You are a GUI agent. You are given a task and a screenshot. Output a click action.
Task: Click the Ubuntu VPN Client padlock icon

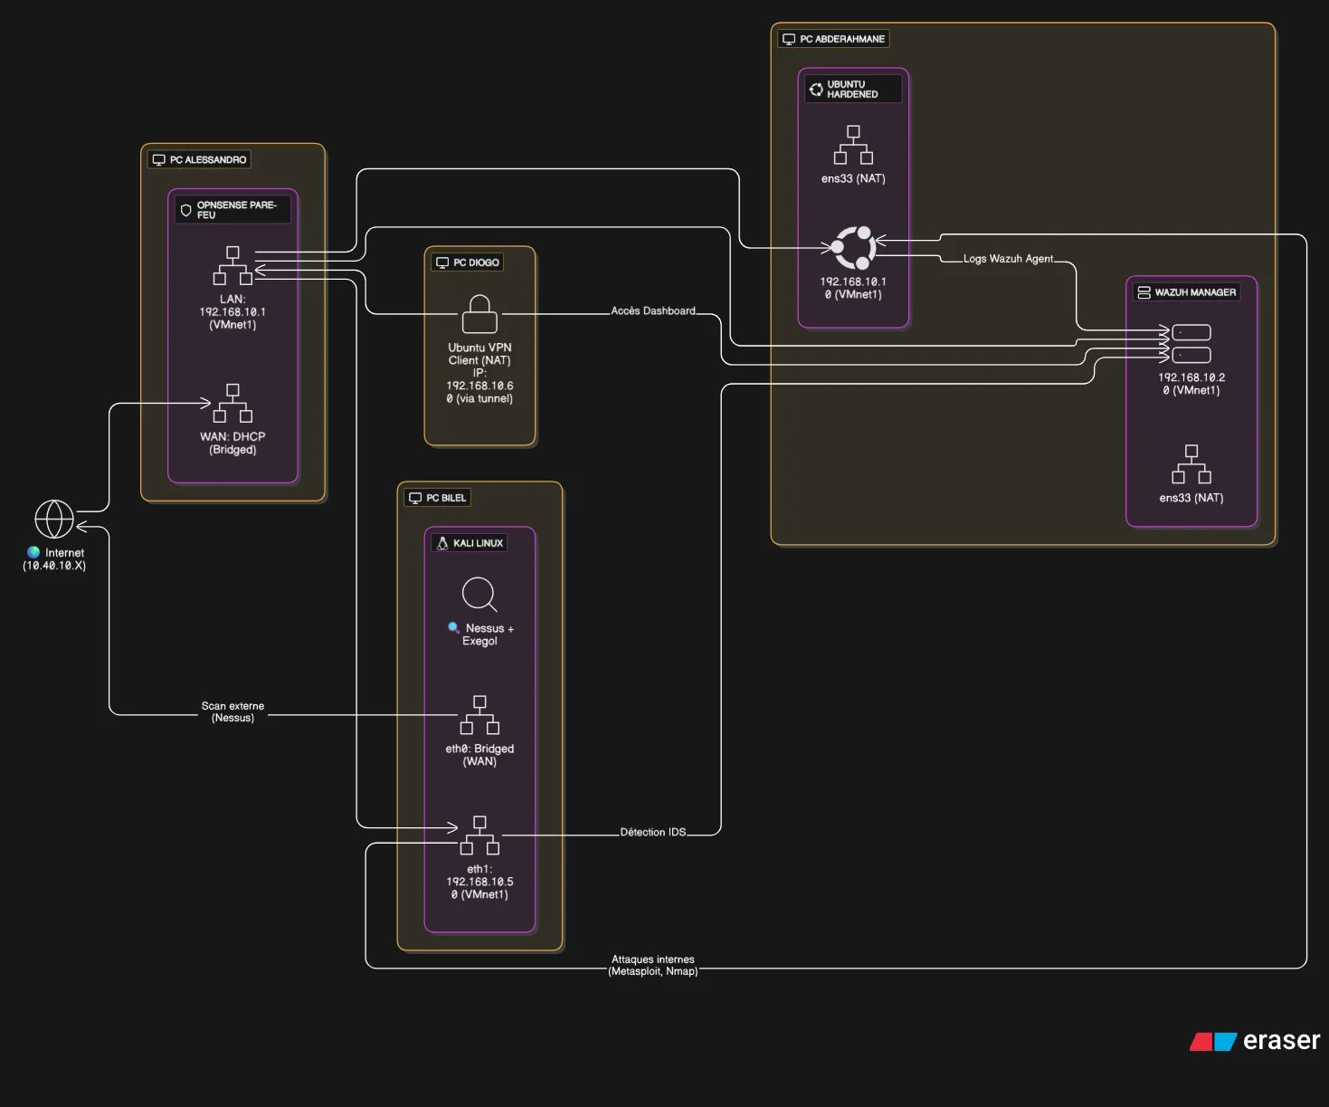tap(479, 314)
